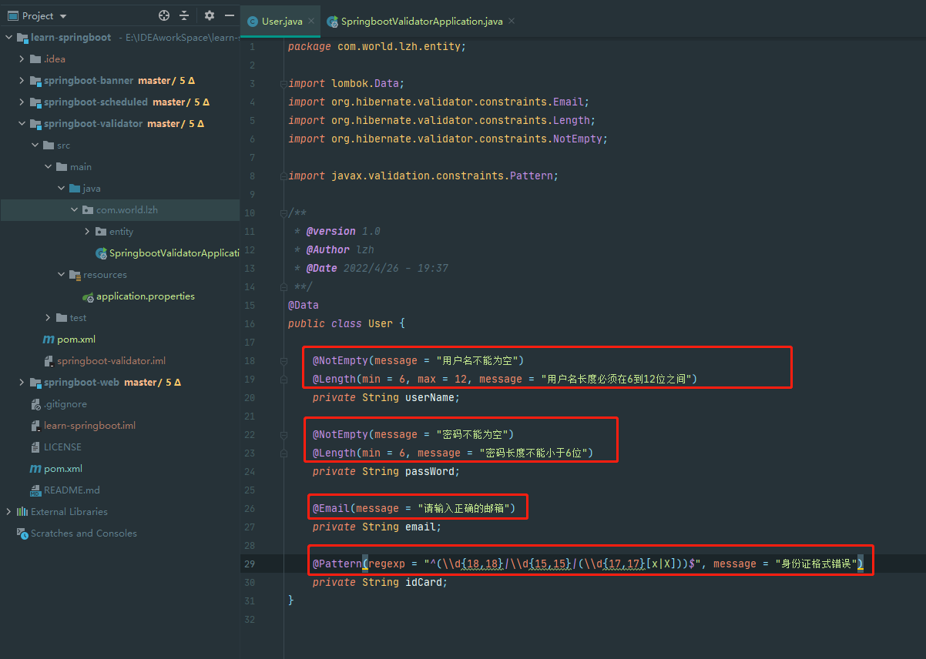Click Maven icon of springboot-validator pom.xml
Screen dimensions: 926x659
click(49, 340)
